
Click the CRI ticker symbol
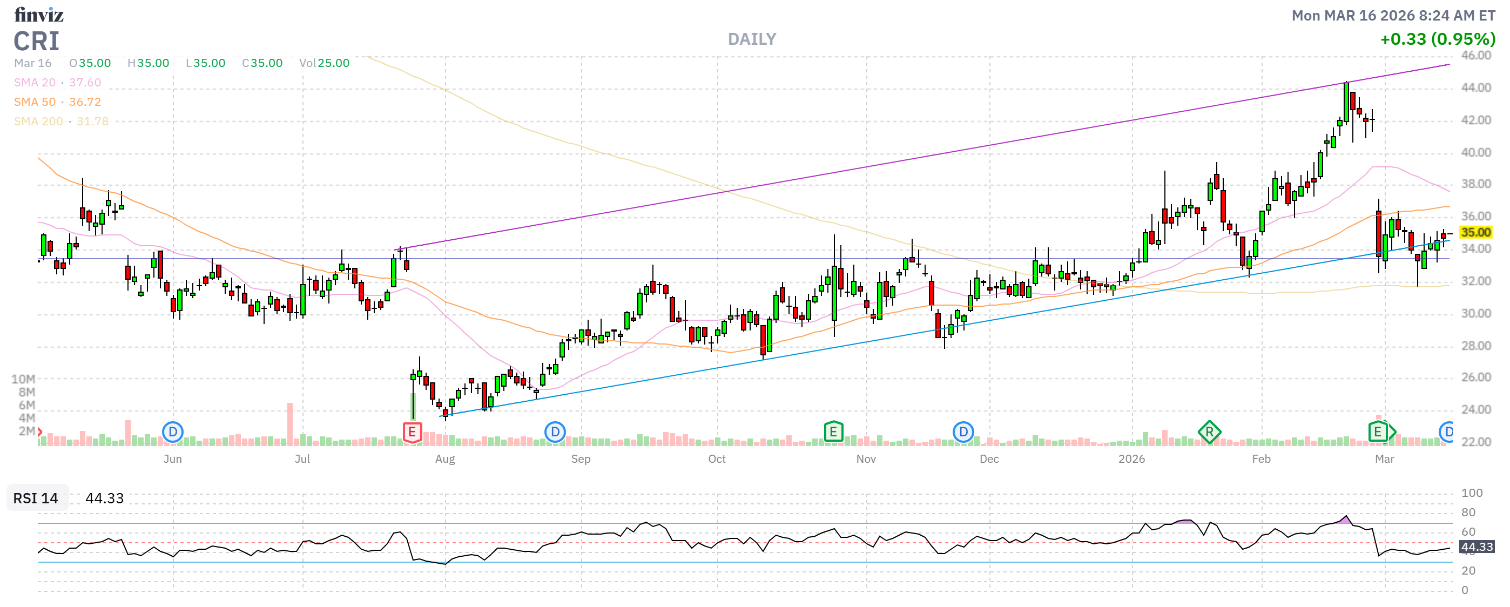click(x=36, y=41)
